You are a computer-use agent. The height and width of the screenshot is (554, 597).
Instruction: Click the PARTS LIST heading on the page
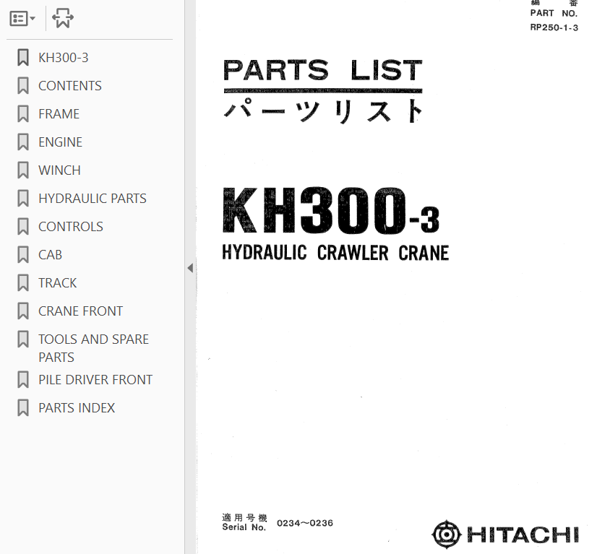(x=323, y=70)
